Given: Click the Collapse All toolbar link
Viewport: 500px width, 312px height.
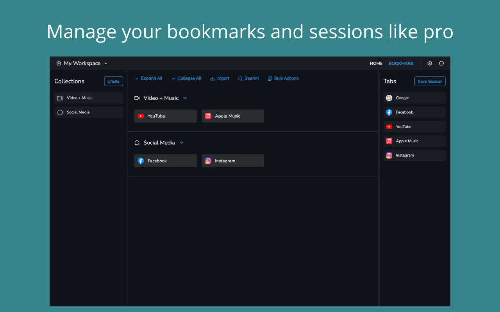Looking at the screenshot, I should (186, 78).
